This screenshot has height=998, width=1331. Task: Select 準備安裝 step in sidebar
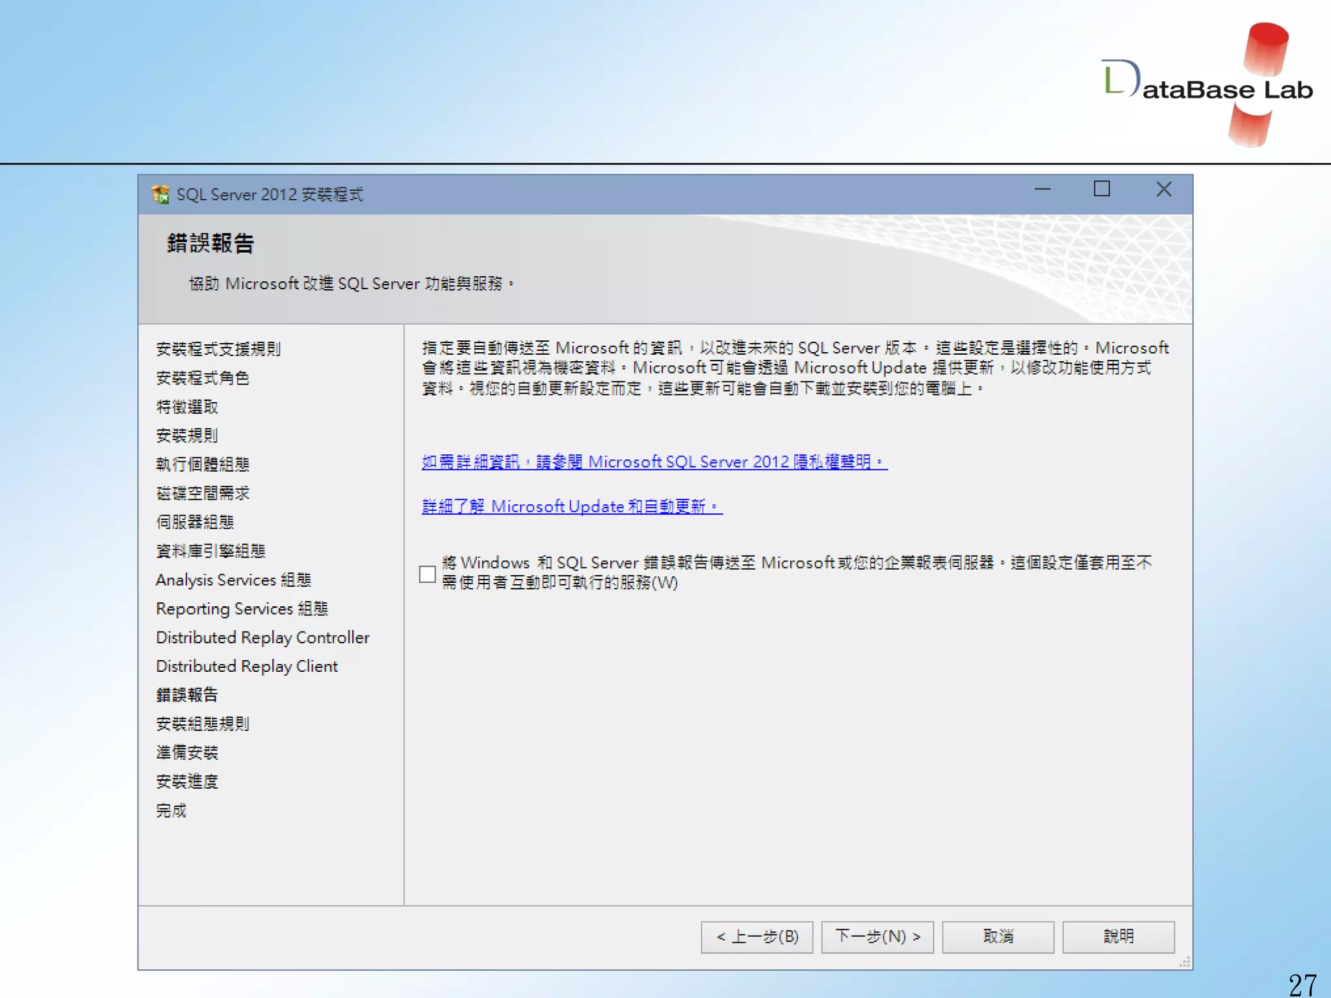[187, 752]
